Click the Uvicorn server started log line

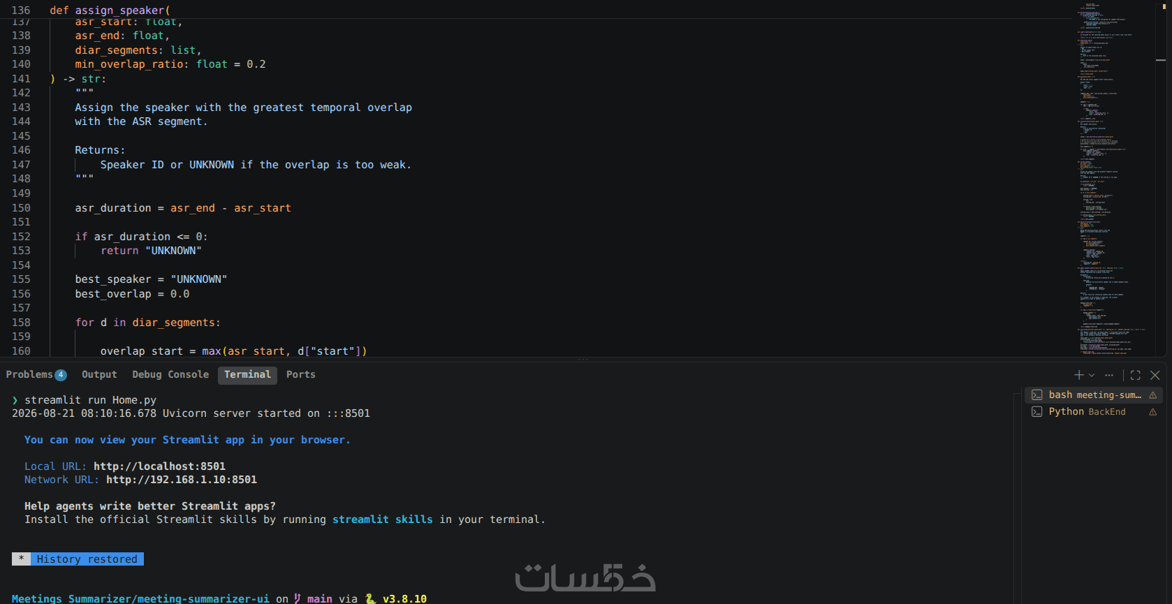click(x=191, y=413)
